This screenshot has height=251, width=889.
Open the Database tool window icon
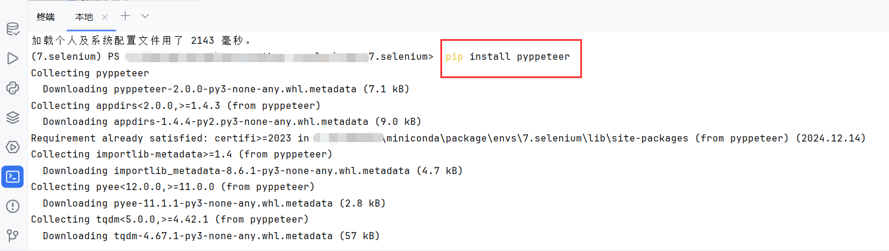12,28
